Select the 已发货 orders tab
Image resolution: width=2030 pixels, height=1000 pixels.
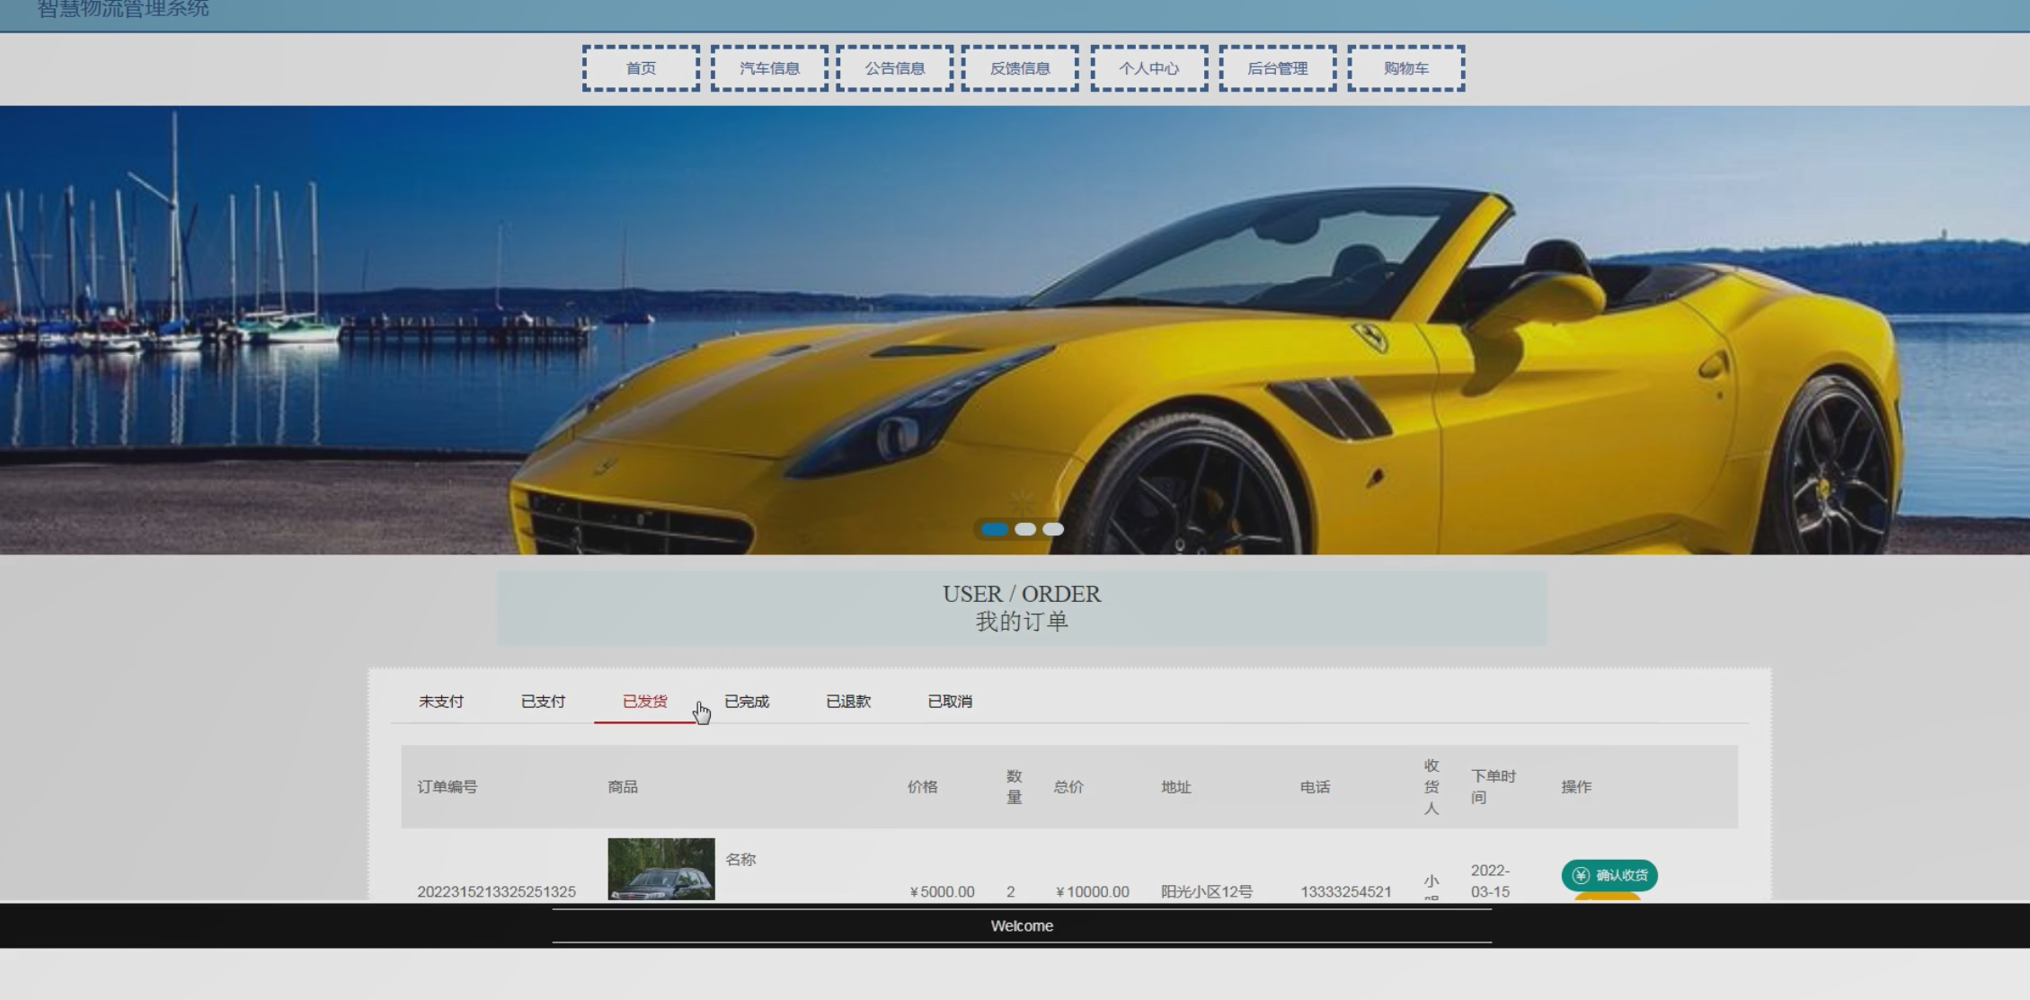644,702
